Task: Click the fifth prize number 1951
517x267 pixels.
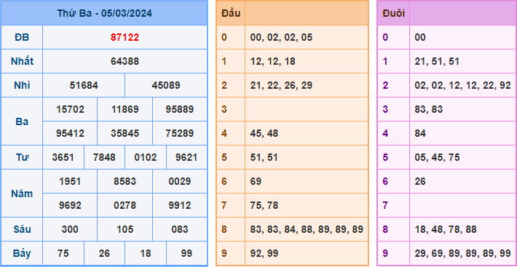Action: pyautogui.click(x=70, y=181)
